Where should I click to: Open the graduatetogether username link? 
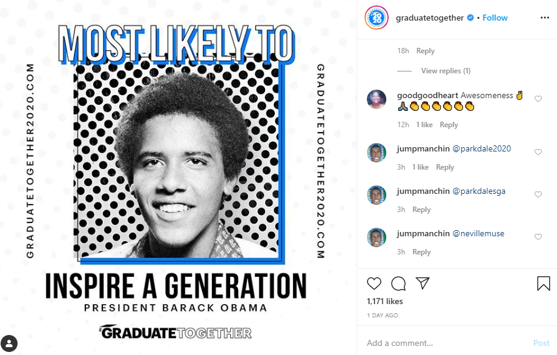pyautogui.click(x=430, y=18)
